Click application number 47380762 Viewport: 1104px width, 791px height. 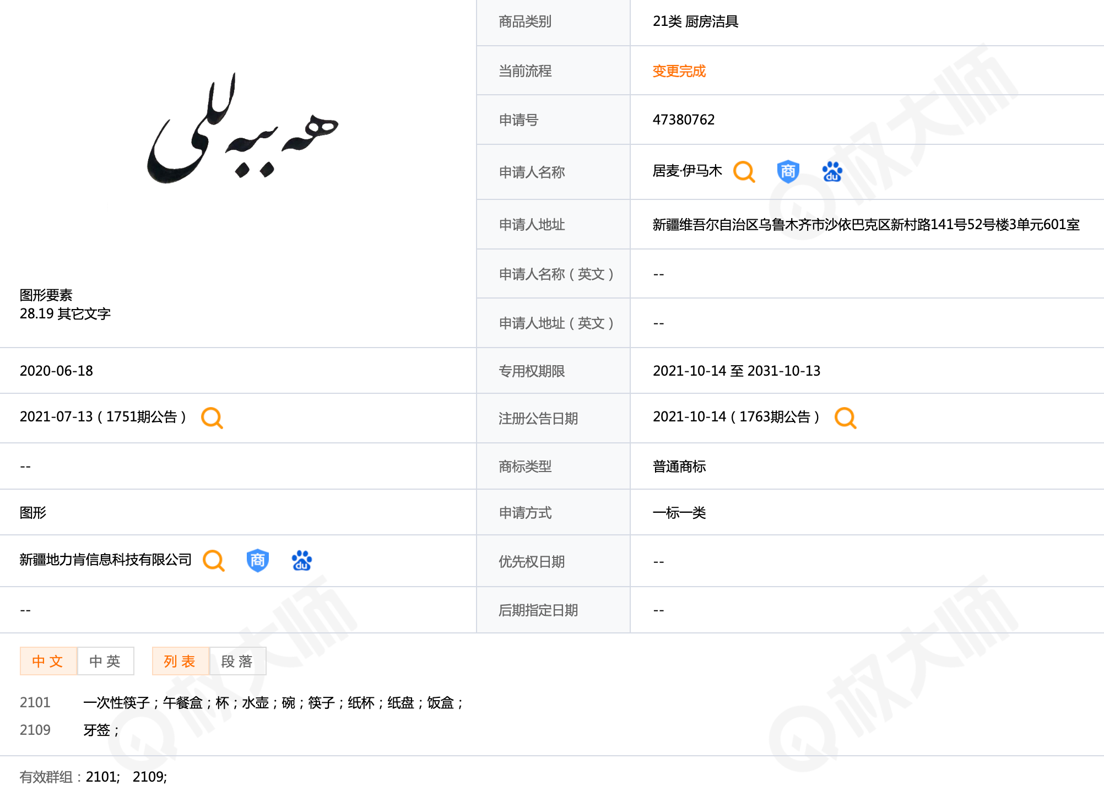point(683,120)
